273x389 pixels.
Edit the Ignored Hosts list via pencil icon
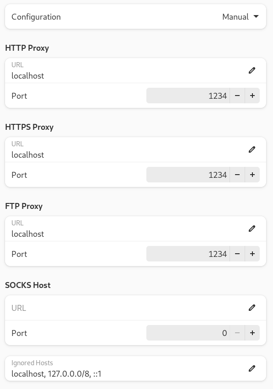[252, 368]
